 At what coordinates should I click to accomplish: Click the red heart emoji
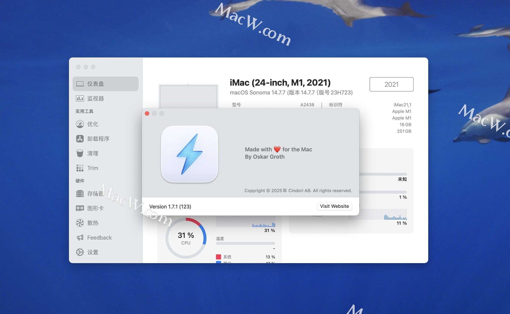pos(277,149)
